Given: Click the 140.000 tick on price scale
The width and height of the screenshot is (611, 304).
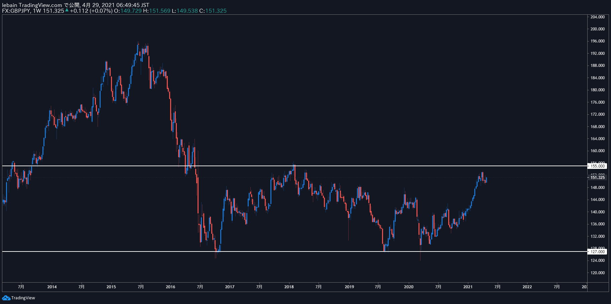Looking at the screenshot, I should 597,212.
